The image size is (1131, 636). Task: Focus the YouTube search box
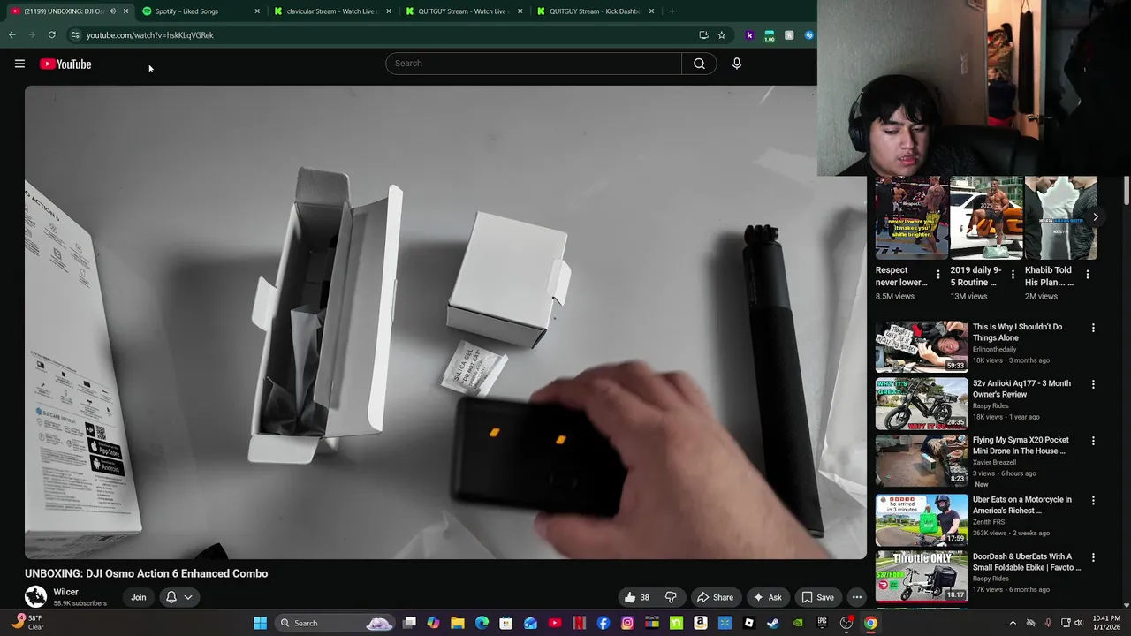coord(533,64)
